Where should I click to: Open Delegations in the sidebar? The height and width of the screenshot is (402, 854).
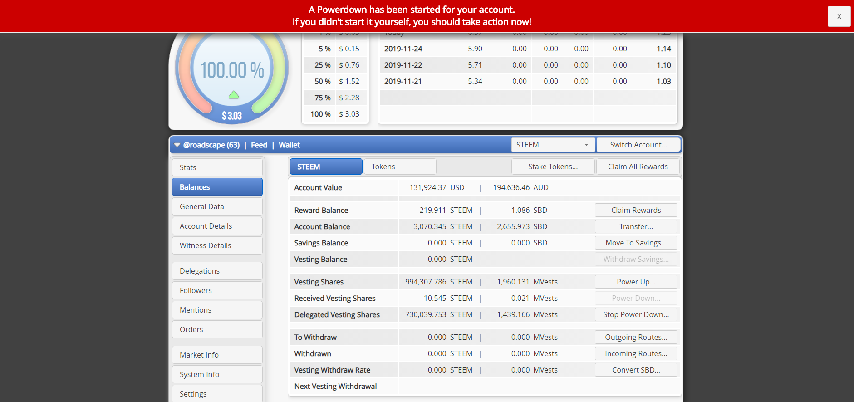click(x=217, y=271)
